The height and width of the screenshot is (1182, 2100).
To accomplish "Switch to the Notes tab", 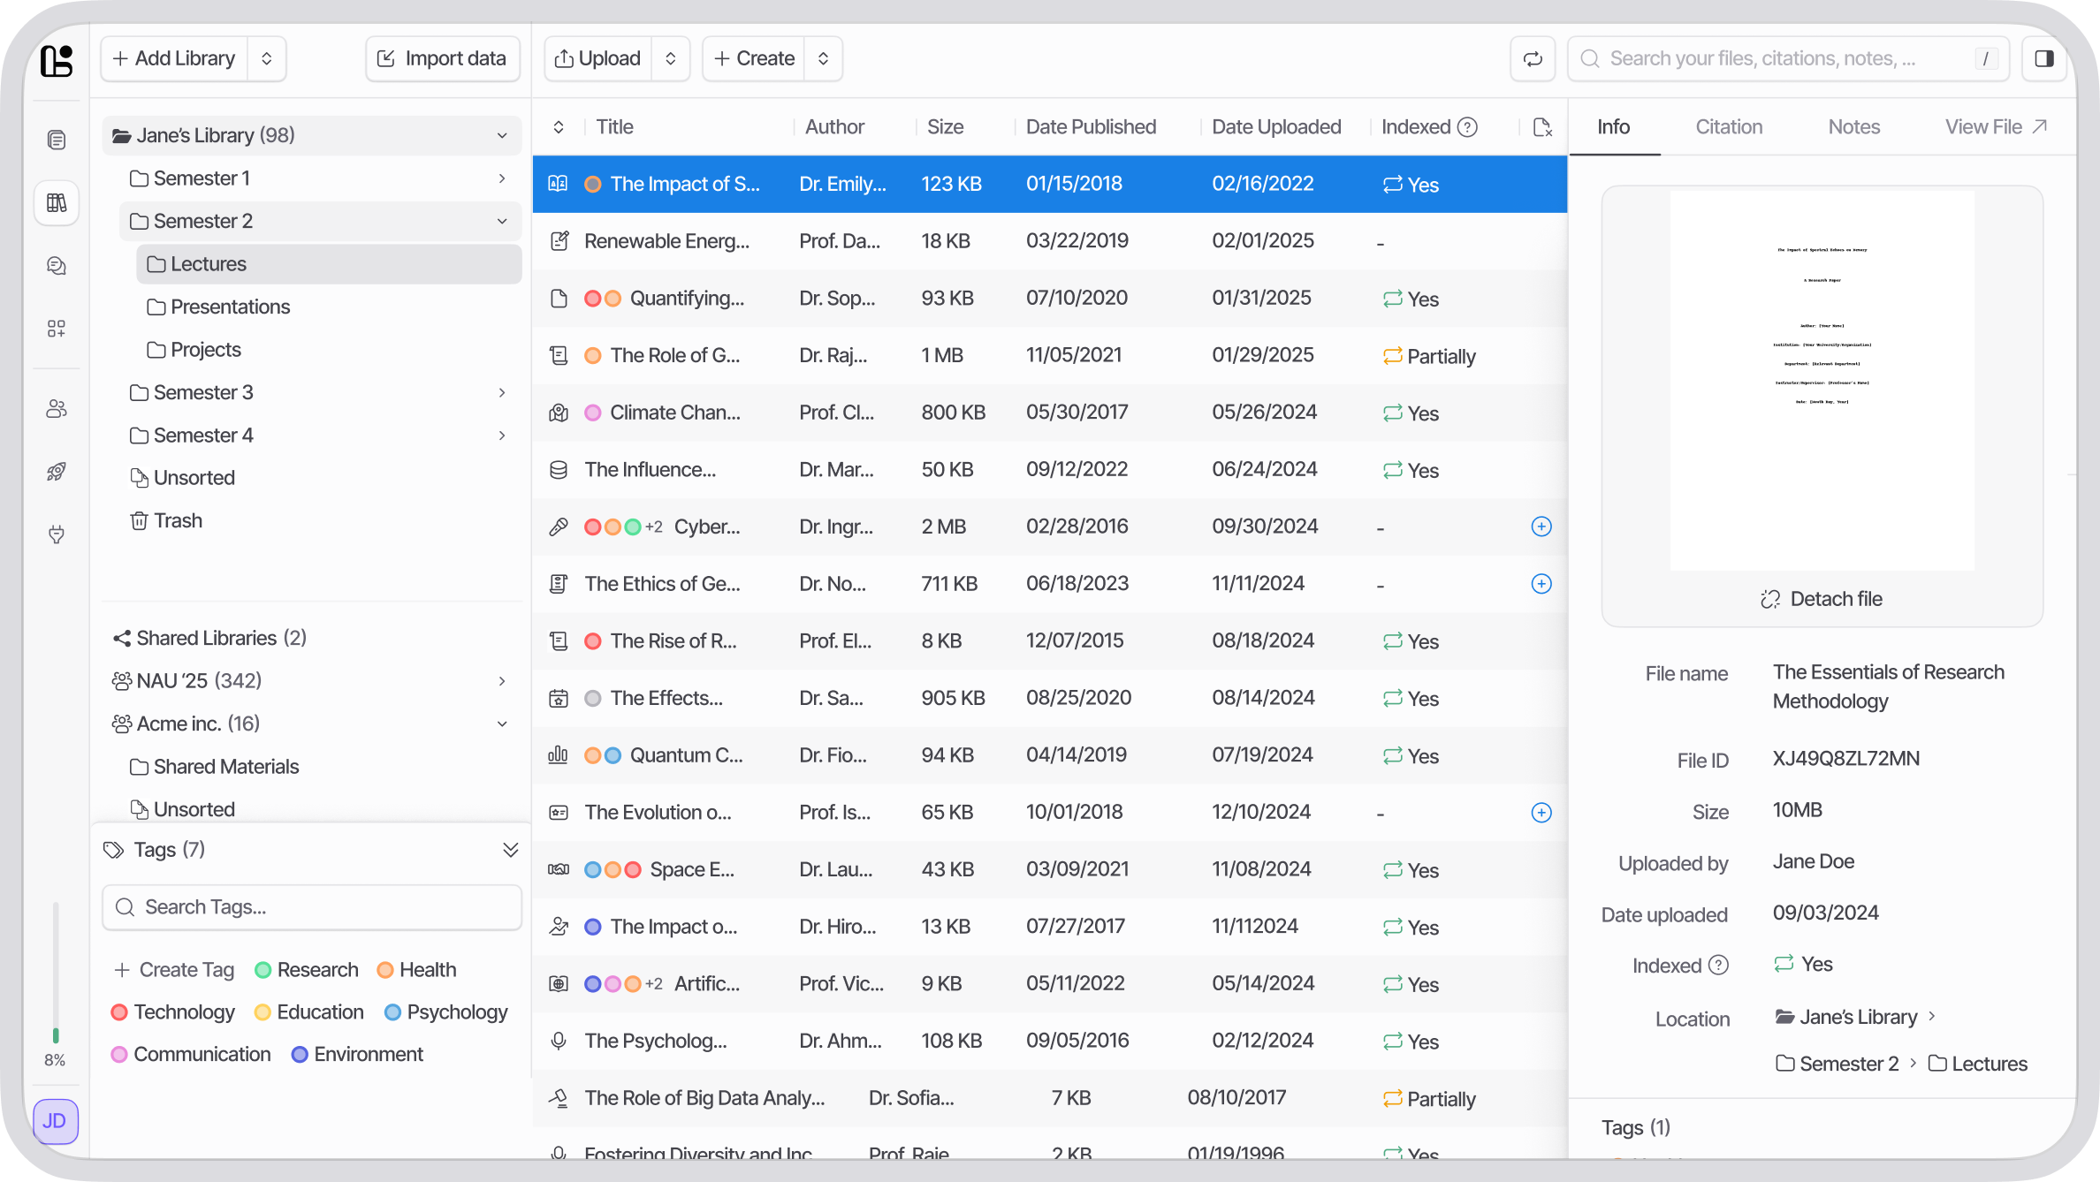I will [1853, 127].
